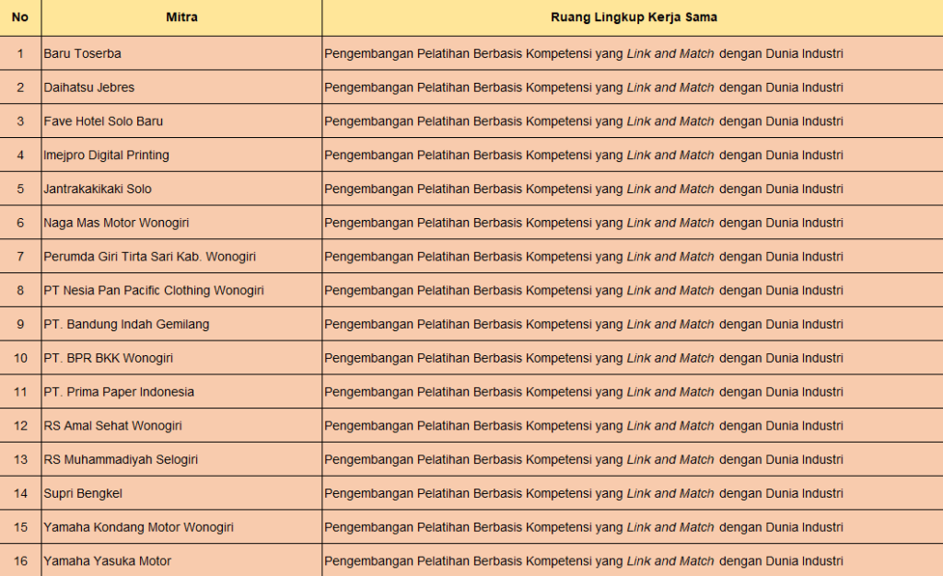
Task: Click row number 6 in the No column
Action: tap(20, 223)
